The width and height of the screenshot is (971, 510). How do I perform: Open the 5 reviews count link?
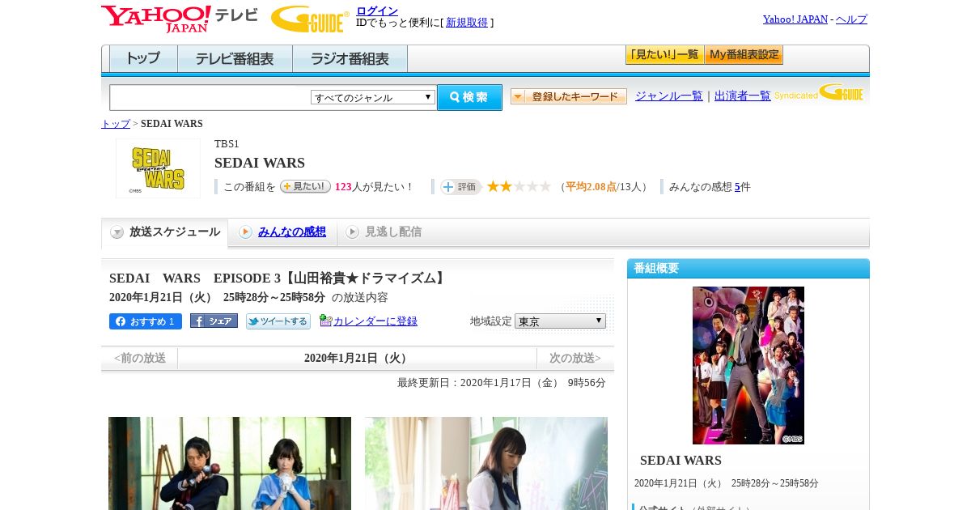737,187
